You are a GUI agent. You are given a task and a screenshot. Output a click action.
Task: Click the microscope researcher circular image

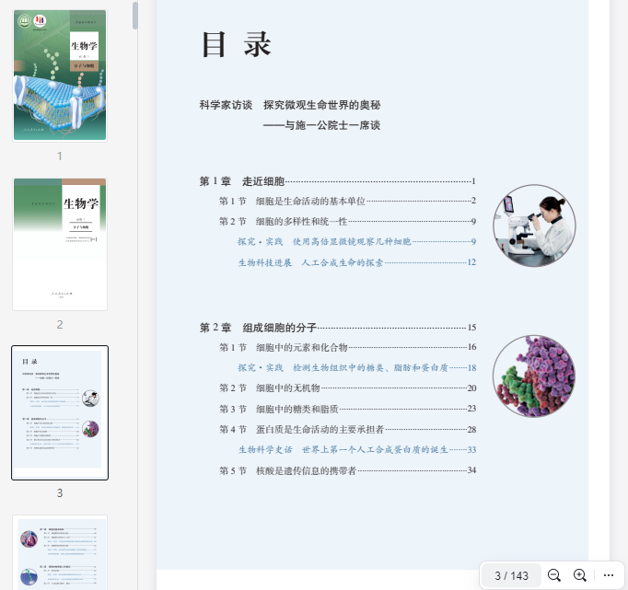[534, 226]
